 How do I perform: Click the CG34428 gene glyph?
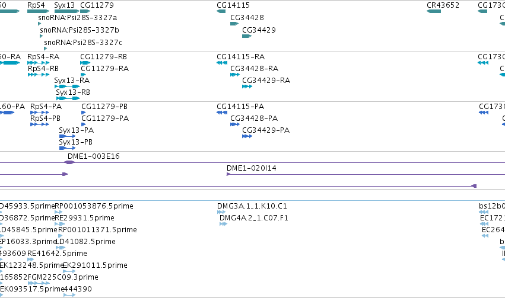pos(234,24)
